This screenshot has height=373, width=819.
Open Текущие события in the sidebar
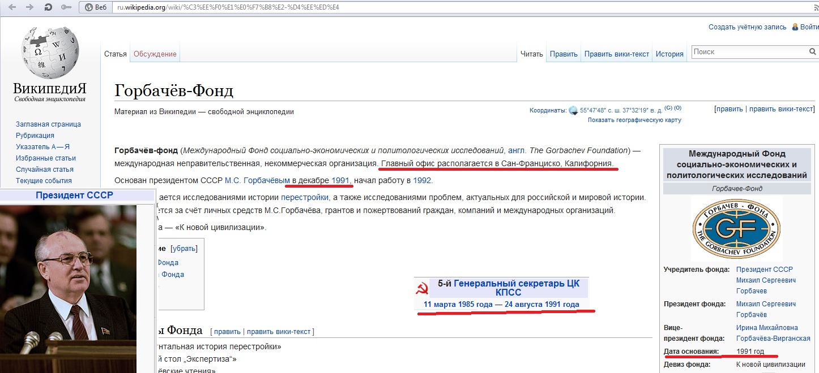pyautogui.click(x=44, y=181)
